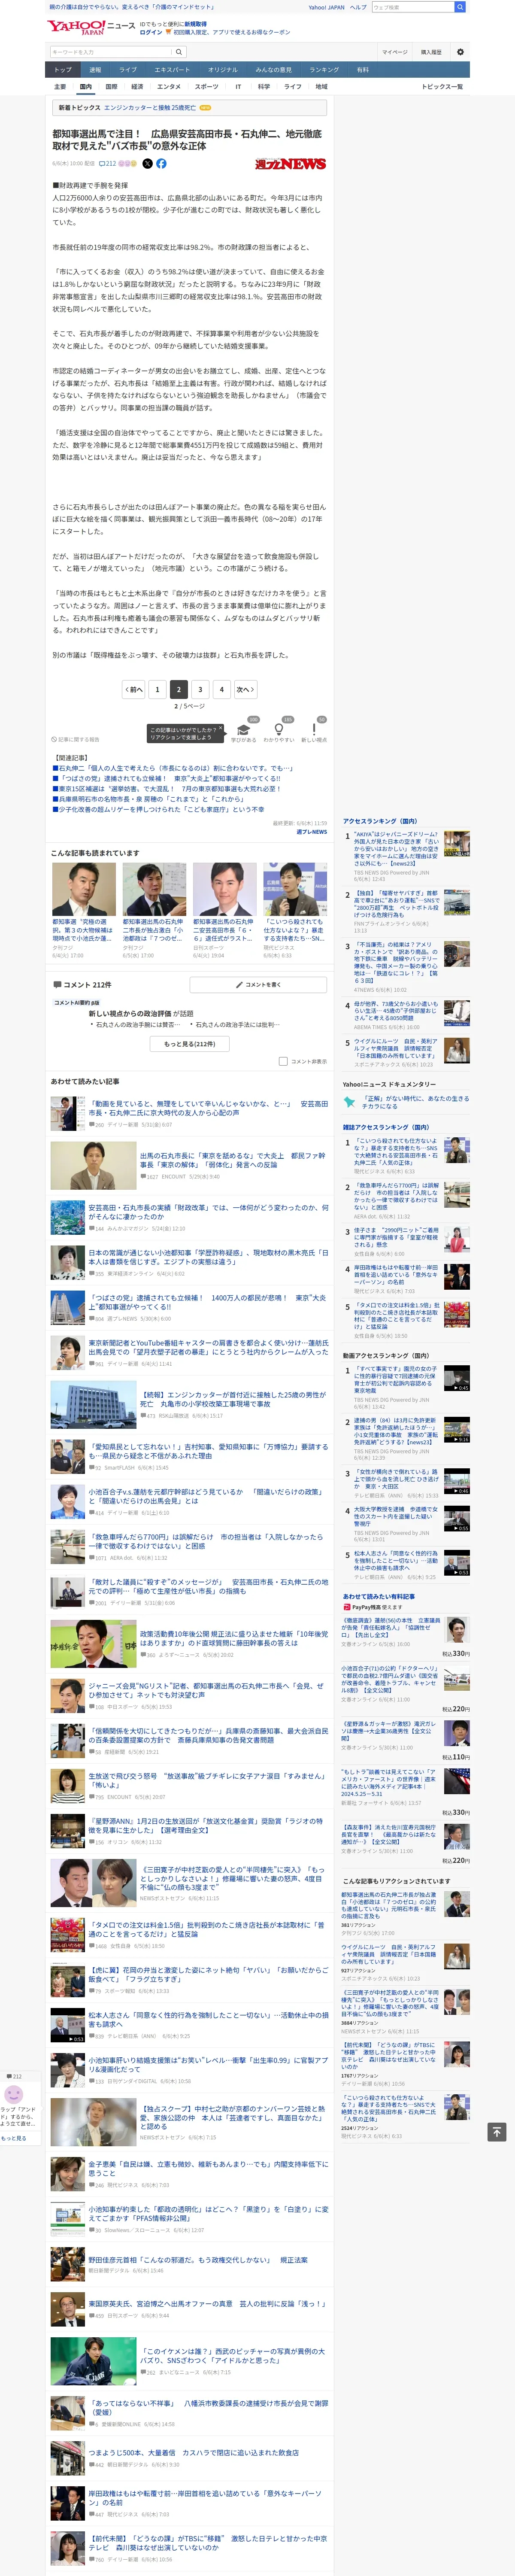
Task: Open the 有料 navigation tab
Action: (363, 70)
